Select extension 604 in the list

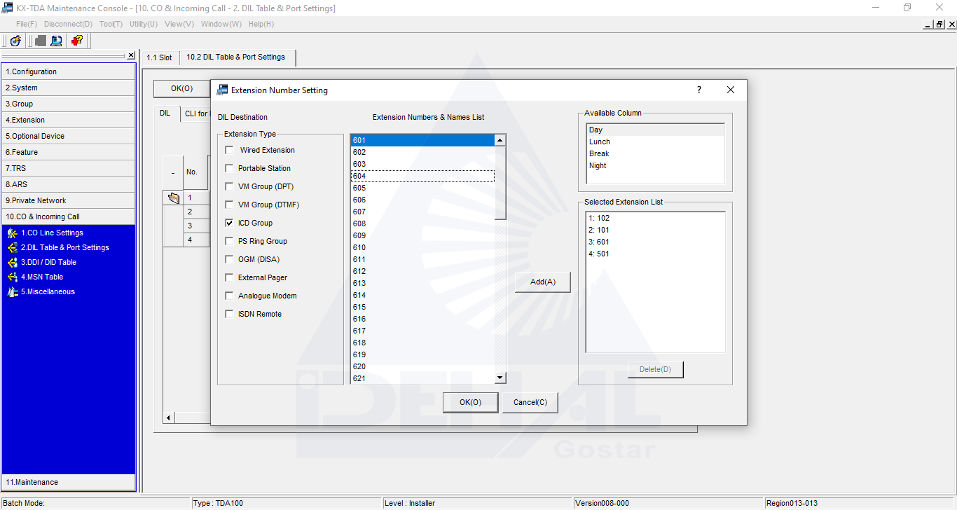[x=422, y=176]
